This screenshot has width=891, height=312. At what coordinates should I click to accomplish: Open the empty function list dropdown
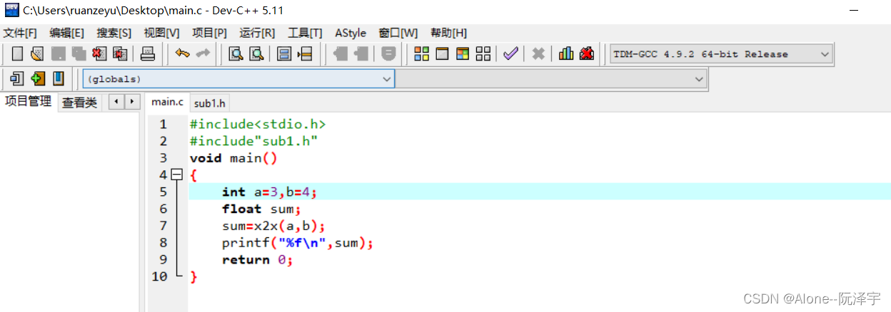551,79
